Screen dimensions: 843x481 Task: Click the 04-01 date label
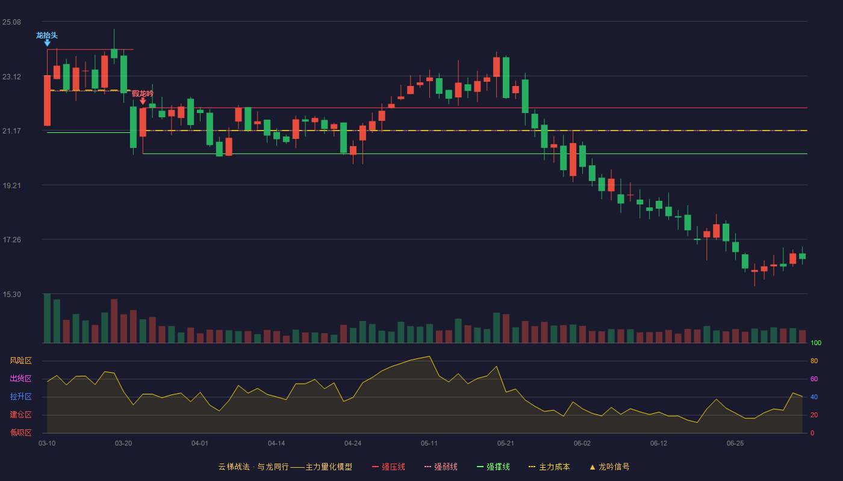click(200, 443)
